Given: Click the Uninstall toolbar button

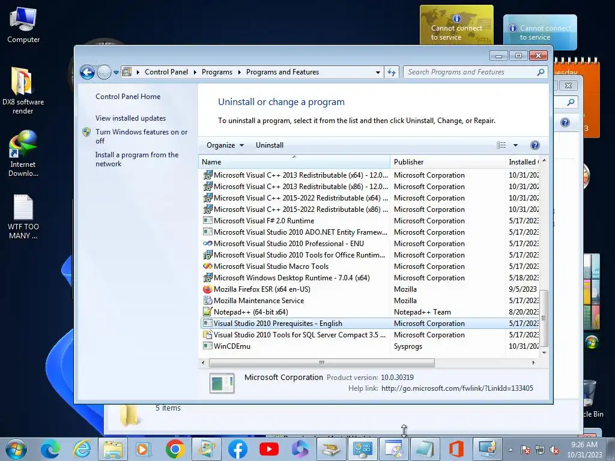Looking at the screenshot, I should click(270, 145).
